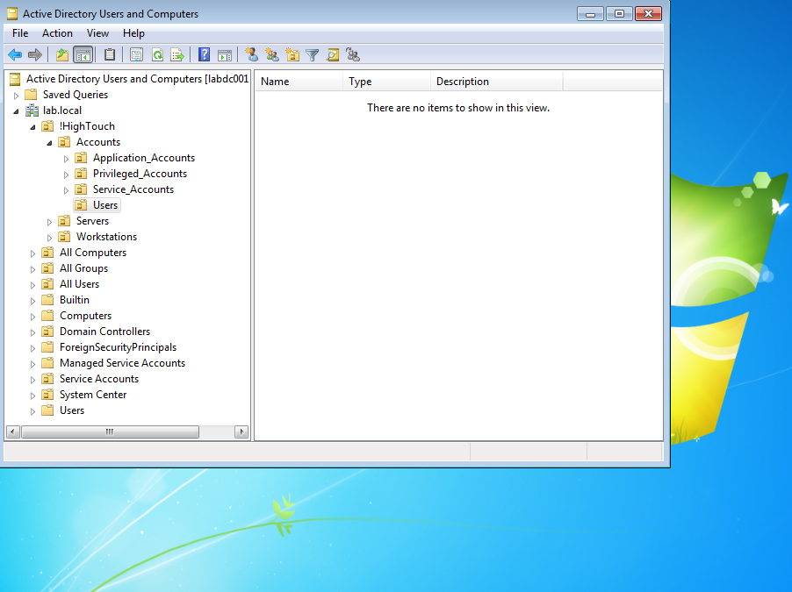
Task: Expand the All Users OU
Action: point(32,285)
